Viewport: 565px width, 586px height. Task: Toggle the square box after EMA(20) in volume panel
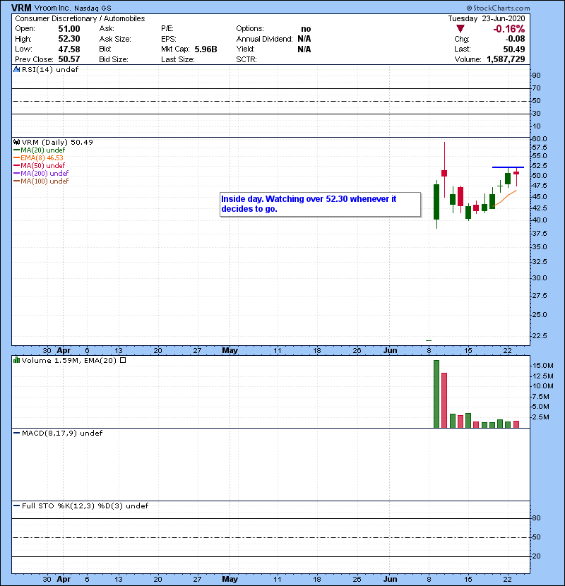tap(123, 360)
